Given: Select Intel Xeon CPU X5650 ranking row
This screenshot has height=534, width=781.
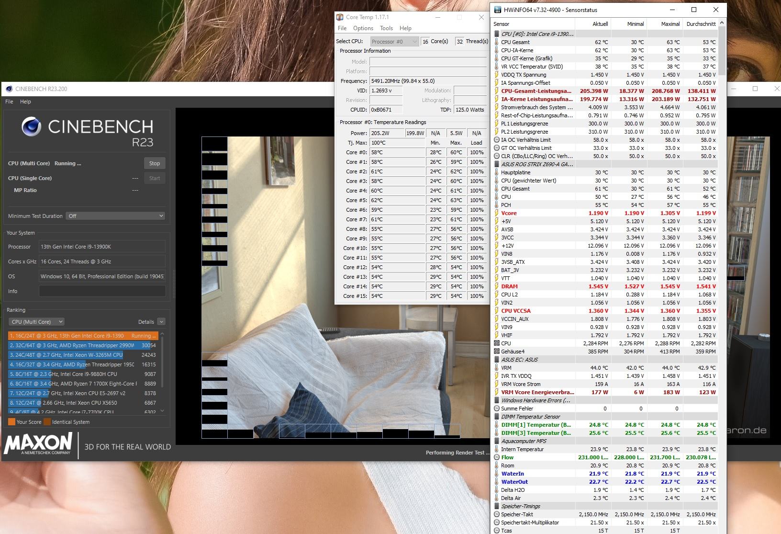Looking at the screenshot, I should (x=83, y=403).
